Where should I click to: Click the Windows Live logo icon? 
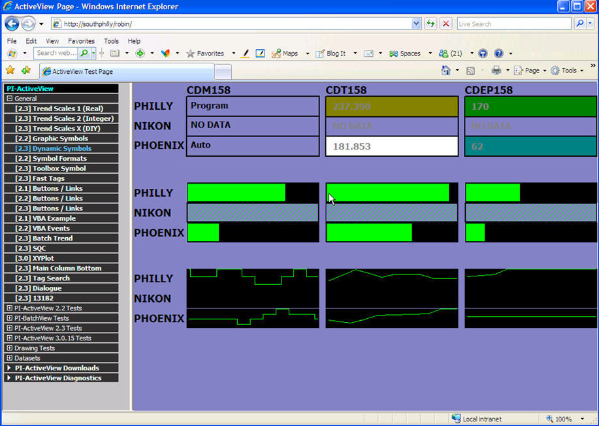12,54
